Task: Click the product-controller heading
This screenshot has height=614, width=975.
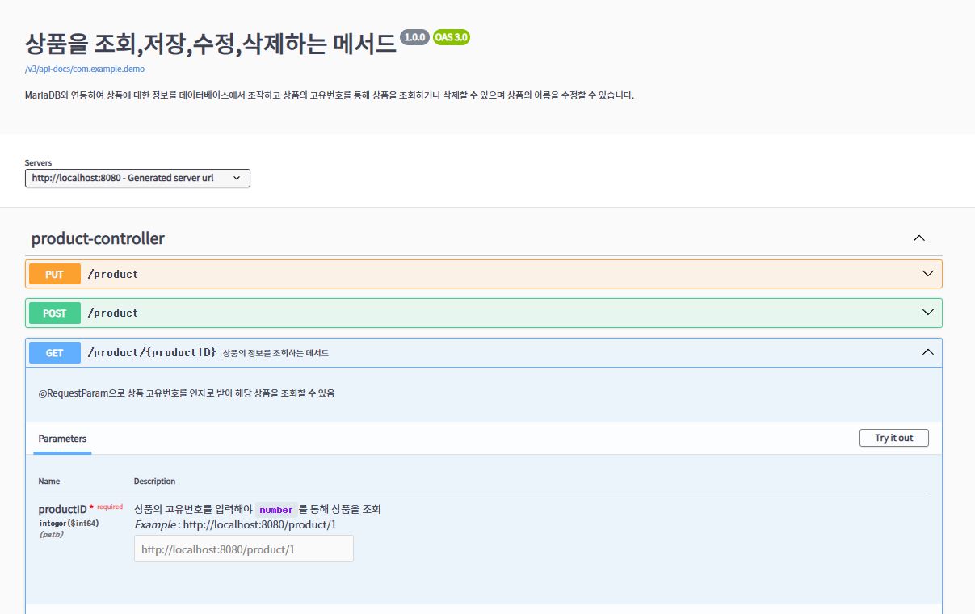Action: point(98,238)
